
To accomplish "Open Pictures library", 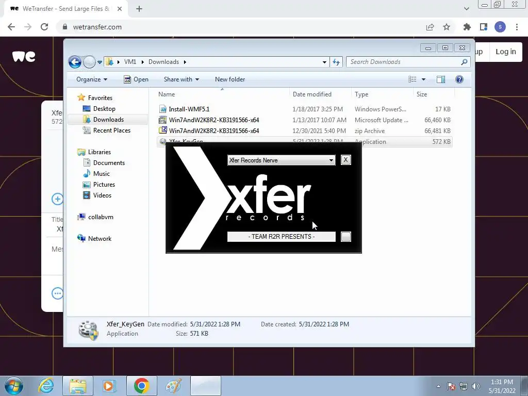I will click(x=104, y=185).
